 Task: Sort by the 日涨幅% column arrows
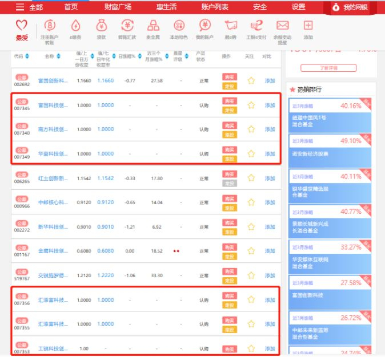[140, 56]
